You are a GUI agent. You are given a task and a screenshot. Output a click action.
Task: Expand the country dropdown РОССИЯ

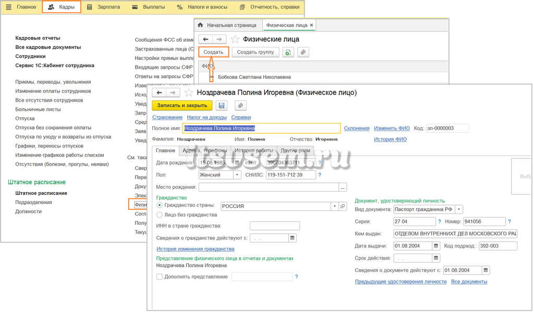tap(334, 206)
